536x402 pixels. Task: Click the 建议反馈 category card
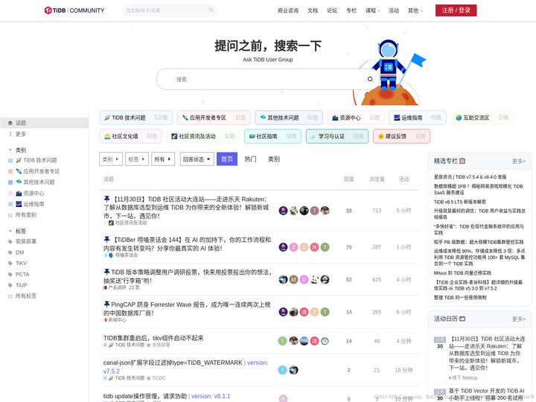pos(401,136)
